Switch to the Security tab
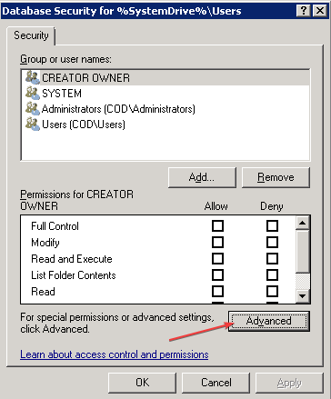This screenshot has width=331, height=399. tap(31, 35)
